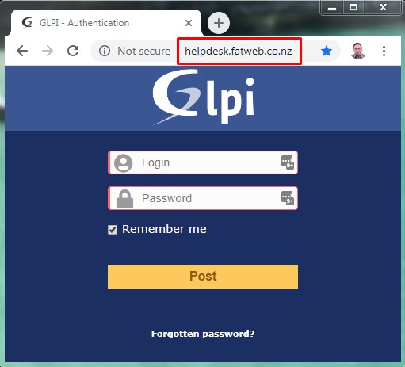405x367 pixels.
Task: Focus the Login input field
Action: click(x=203, y=162)
